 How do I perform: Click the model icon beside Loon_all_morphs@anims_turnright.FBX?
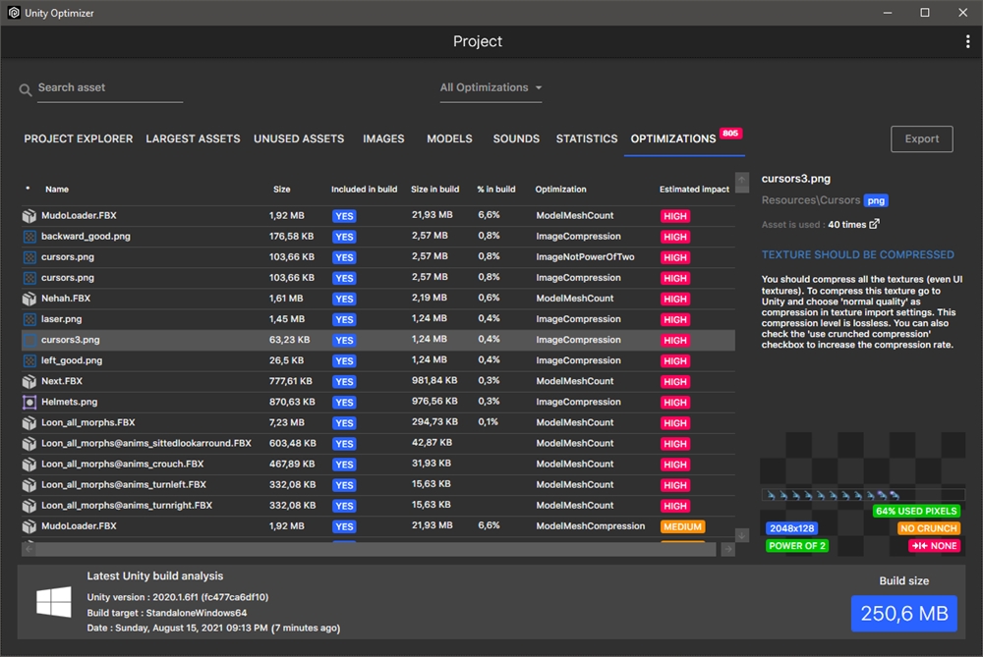[x=29, y=506]
